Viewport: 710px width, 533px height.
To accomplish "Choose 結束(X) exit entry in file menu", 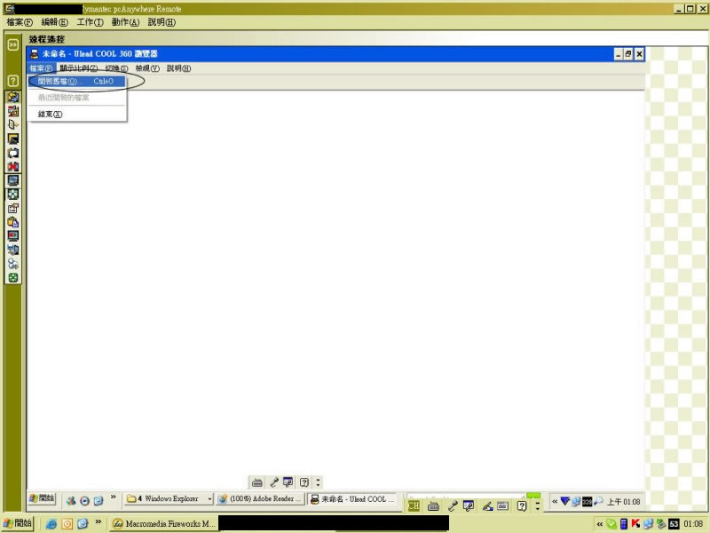I will click(50, 115).
